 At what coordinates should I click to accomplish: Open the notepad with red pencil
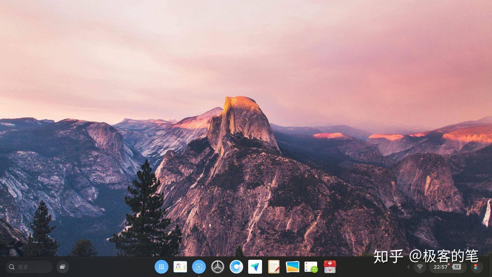coord(274,267)
